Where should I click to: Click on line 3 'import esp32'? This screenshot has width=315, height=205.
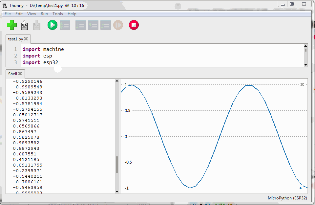click(x=40, y=62)
